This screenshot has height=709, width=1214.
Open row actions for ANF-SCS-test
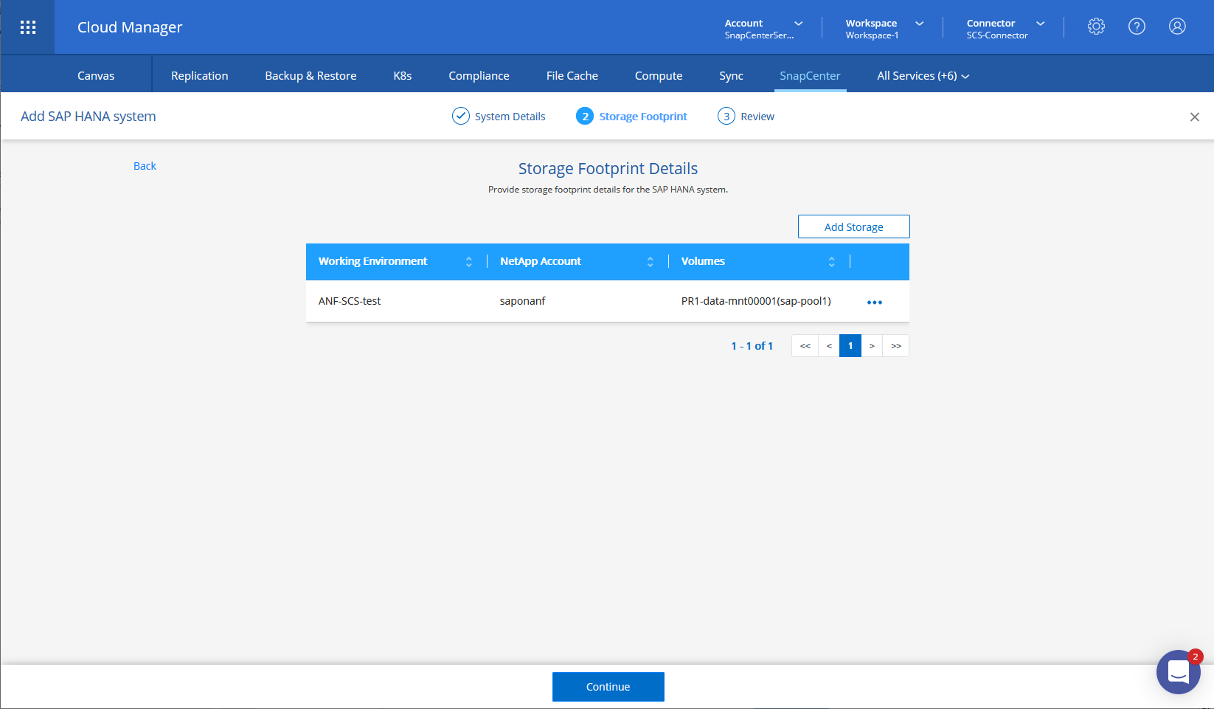(x=875, y=302)
